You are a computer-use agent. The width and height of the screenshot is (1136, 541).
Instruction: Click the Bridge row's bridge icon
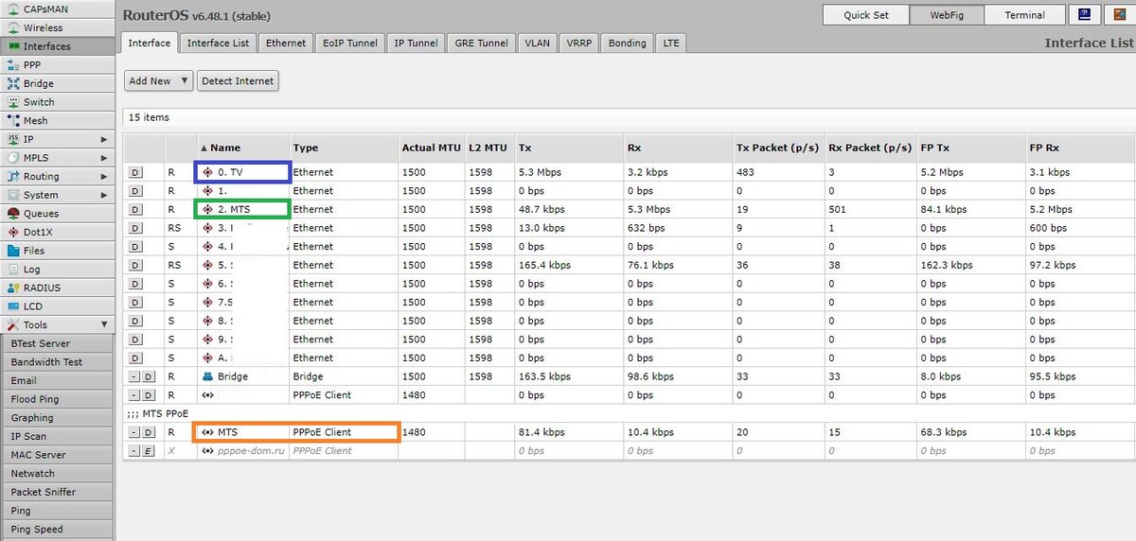(207, 376)
